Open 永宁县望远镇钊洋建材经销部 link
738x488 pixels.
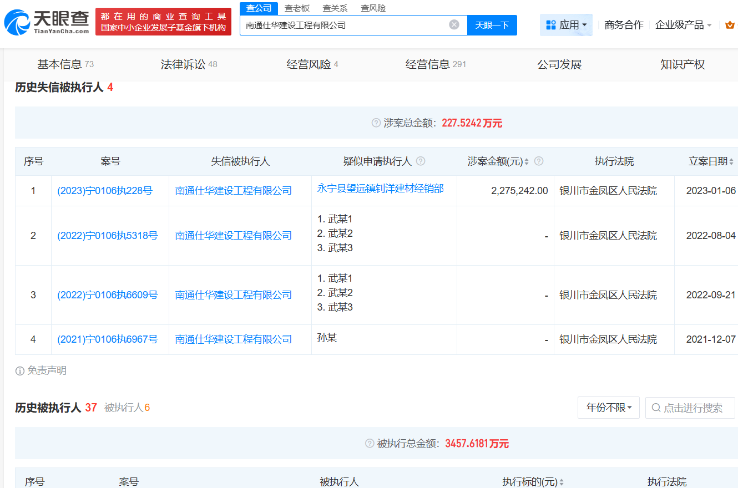380,189
